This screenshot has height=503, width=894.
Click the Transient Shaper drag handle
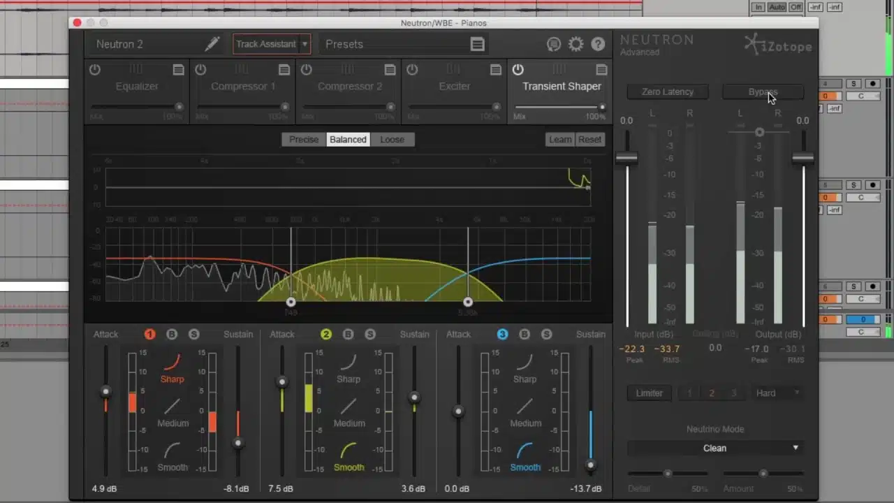click(x=559, y=69)
